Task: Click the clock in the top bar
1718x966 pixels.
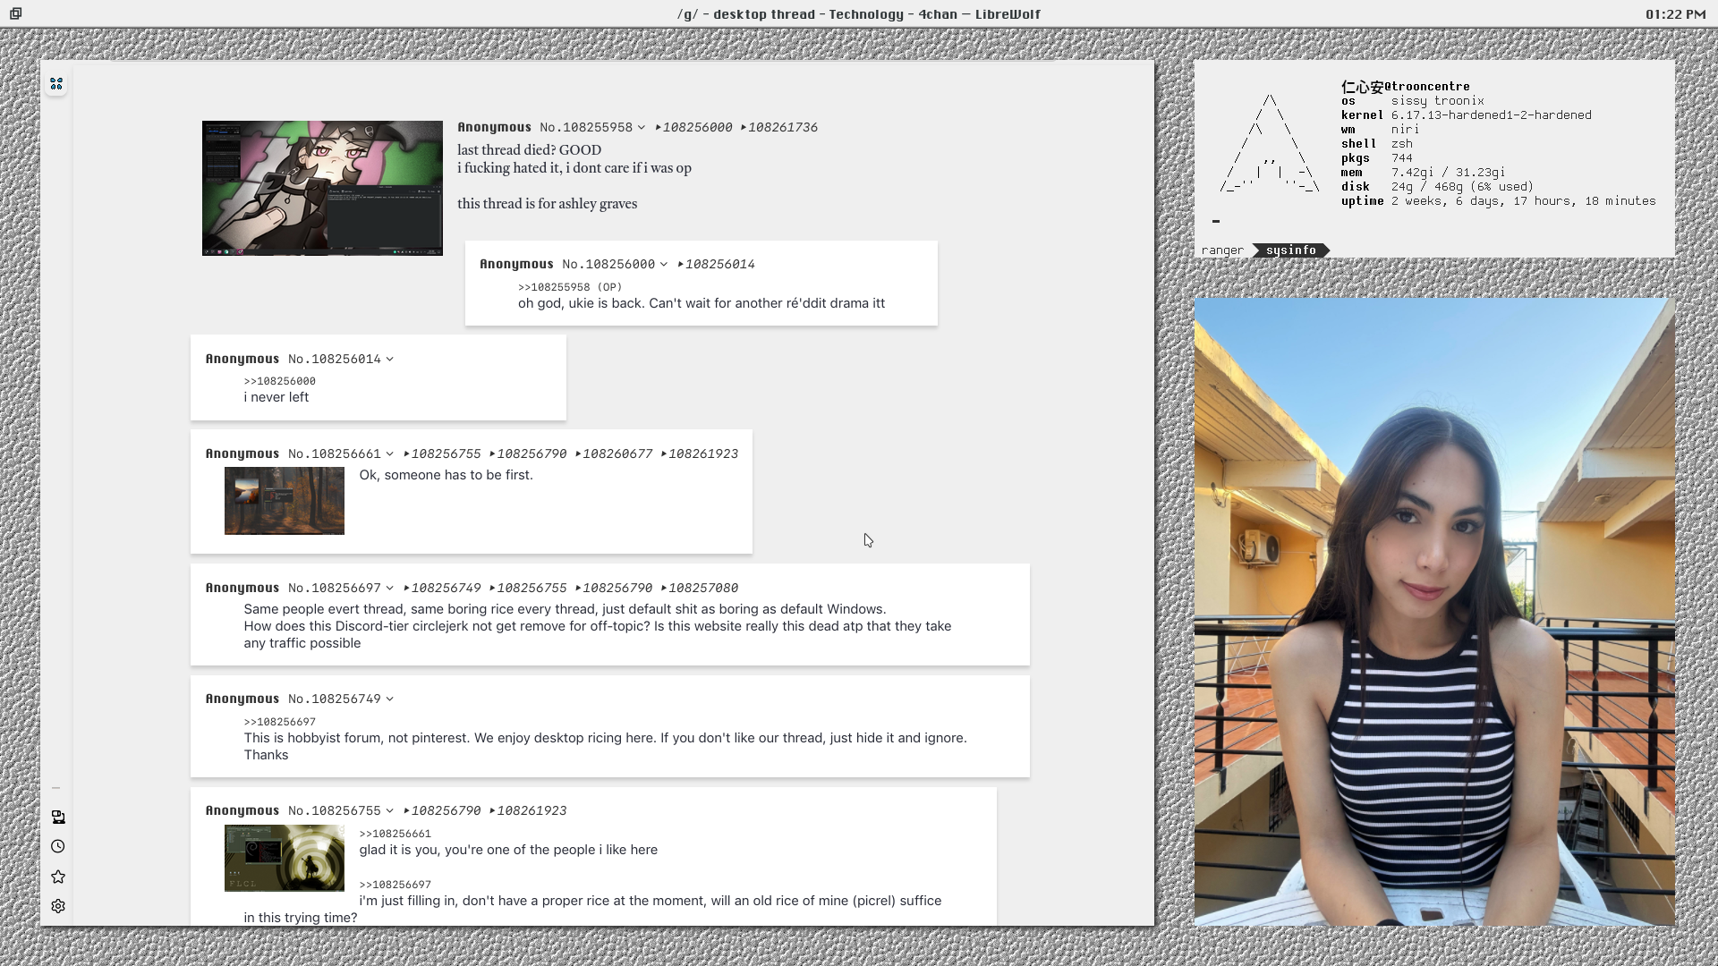Action: 1675,14
